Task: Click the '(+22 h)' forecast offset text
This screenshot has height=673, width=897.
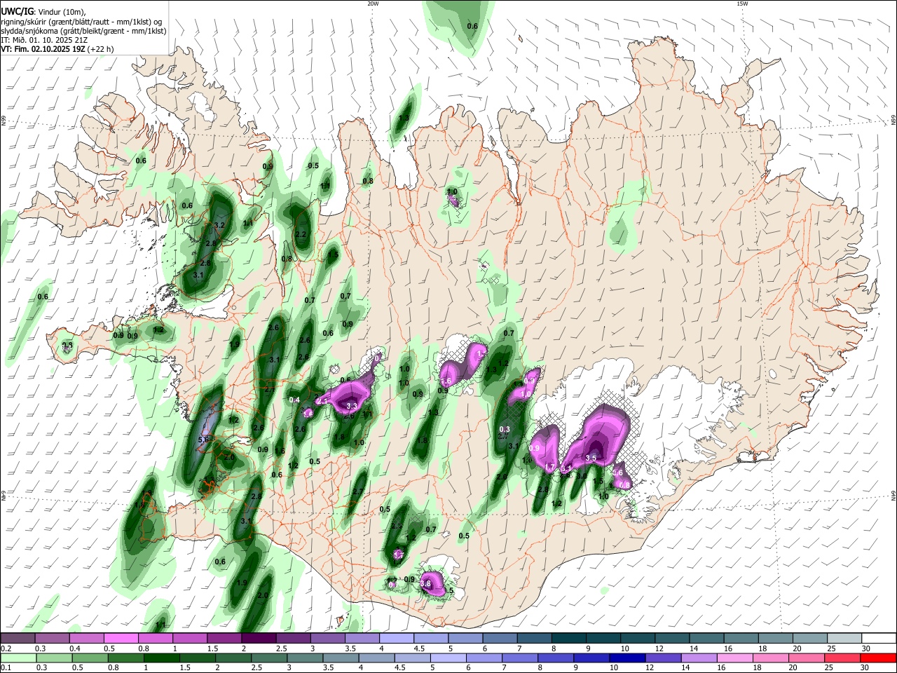Action: point(102,50)
